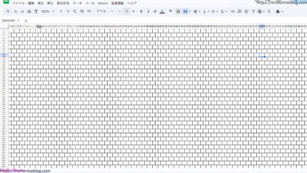The width and height of the screenshot is (307, 173).
Task: Open text rotation dropdown
Action: coord(223,12)
